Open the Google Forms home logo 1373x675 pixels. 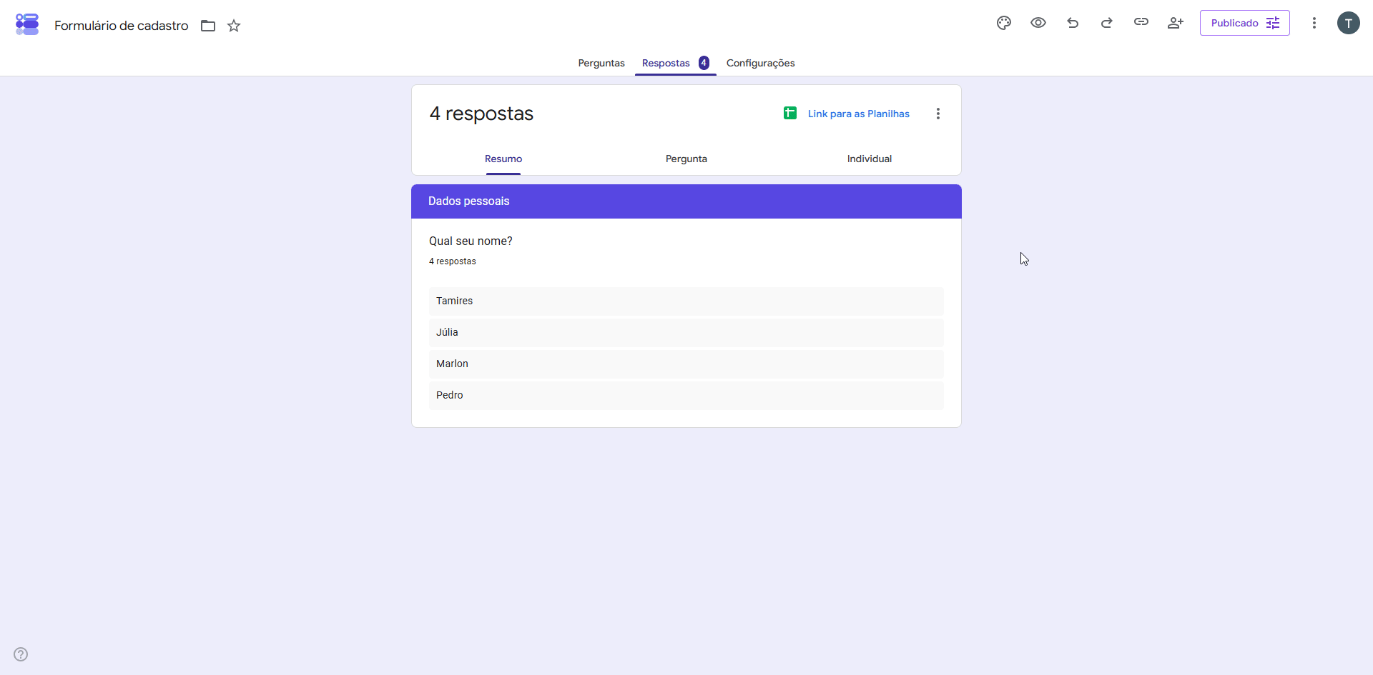click(27, 24)
